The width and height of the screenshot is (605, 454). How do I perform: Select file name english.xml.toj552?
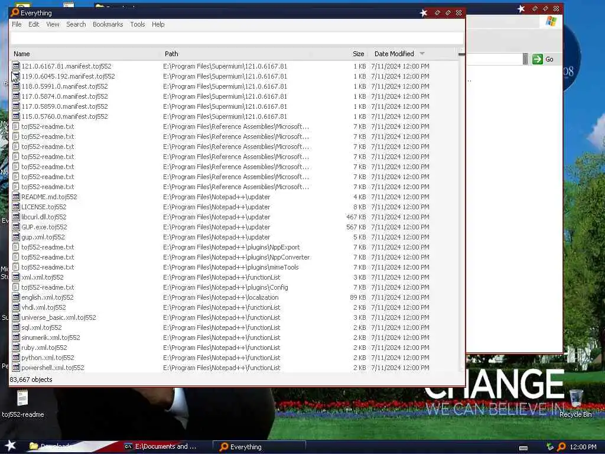coord(47,297)
